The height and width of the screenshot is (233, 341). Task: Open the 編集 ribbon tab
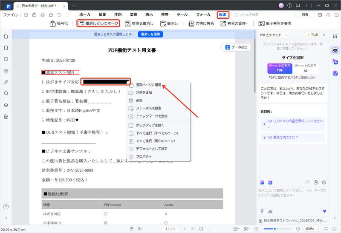[102, 14]
